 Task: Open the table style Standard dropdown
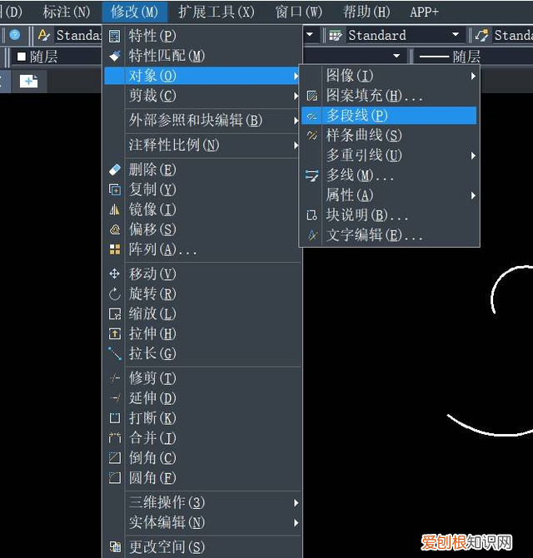456,35
